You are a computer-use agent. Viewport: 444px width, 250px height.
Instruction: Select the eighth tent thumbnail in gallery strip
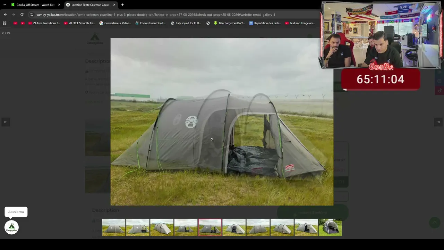pos(282,227)
